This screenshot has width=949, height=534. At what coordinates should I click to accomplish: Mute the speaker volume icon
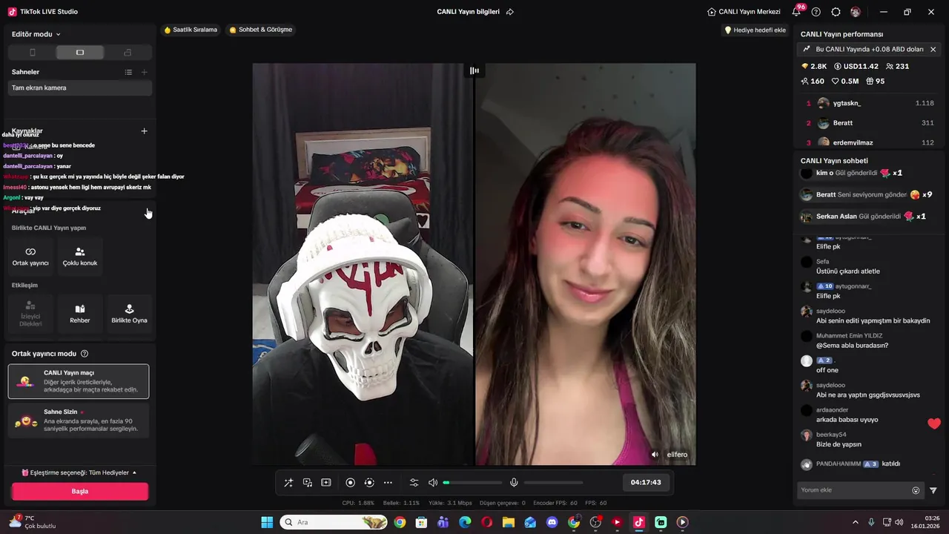click(433, 483)
